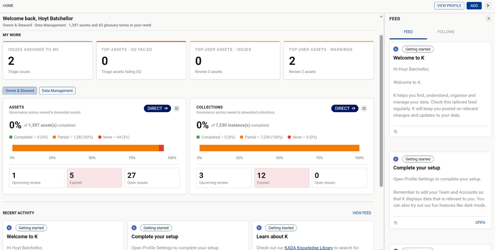The width and height of the screenshot is (495, 250).
Task: Open Issues Assigned To Me card
Action: [48, 60]
